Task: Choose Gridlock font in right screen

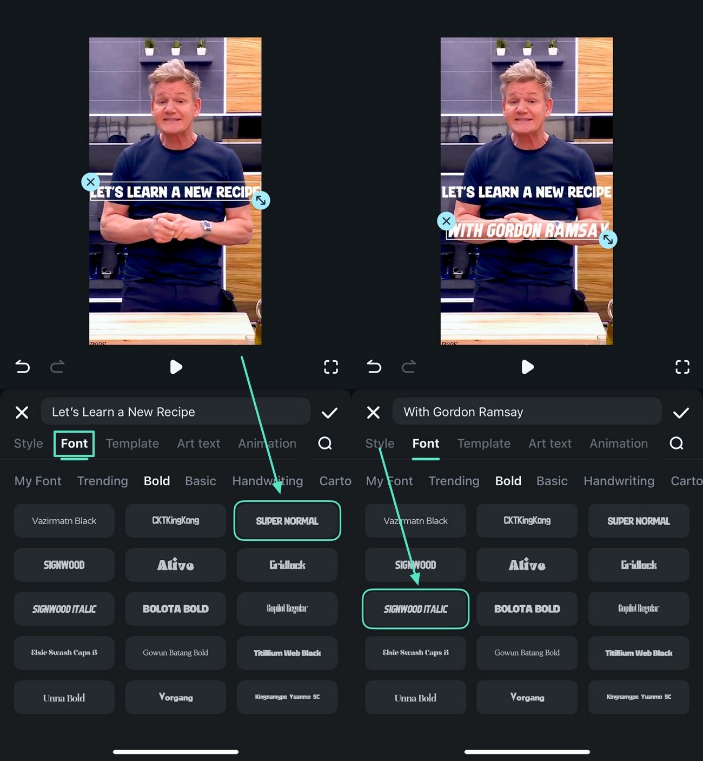Action: 639,565
